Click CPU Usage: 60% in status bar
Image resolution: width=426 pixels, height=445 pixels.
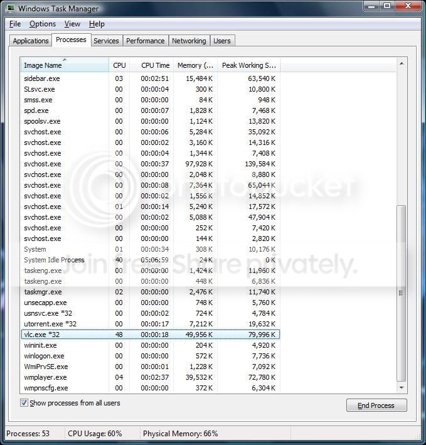(x=95, y=434)
